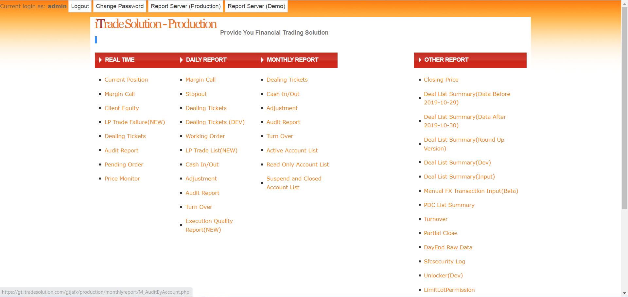
Task: Open Partial Close report
Action: [441, 233]
